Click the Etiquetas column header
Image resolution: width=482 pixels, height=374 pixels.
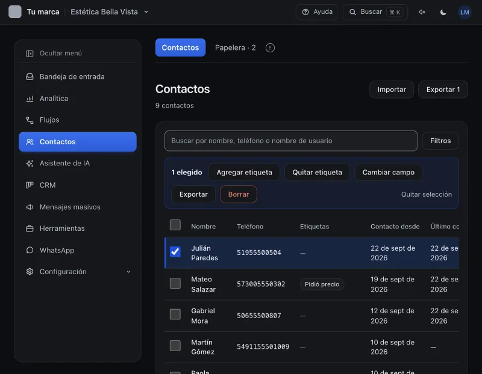coord(314,227)
